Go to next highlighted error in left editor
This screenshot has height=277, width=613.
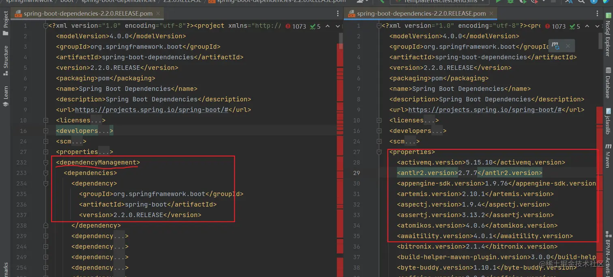coord(337,26)
